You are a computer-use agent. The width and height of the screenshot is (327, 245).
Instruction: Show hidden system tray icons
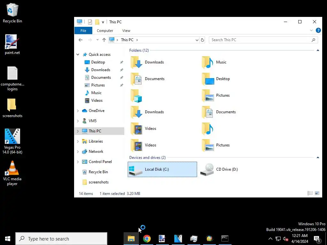(x=270, y=239)
